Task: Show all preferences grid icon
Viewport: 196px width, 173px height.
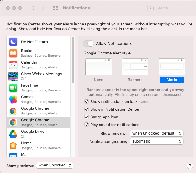Action: (56, 8)
